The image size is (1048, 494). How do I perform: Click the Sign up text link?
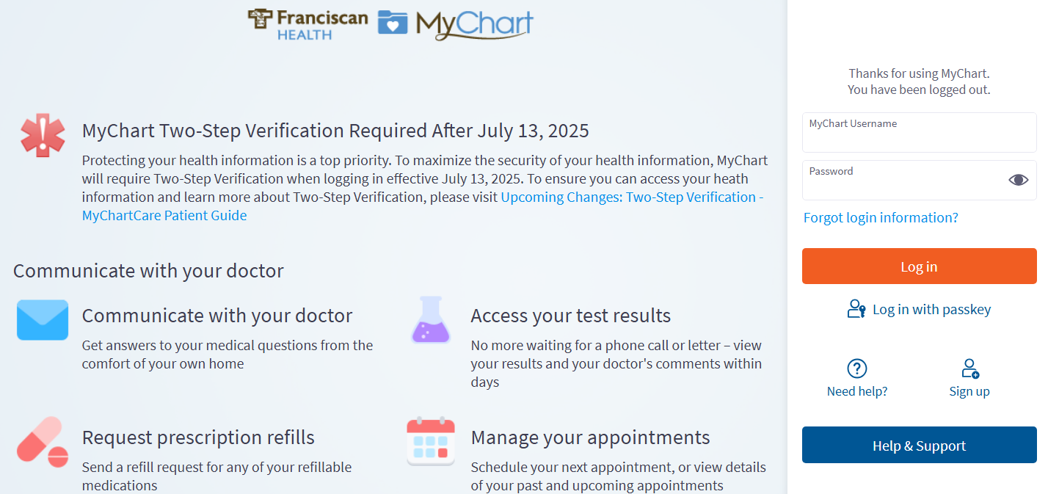click(969, 391)
